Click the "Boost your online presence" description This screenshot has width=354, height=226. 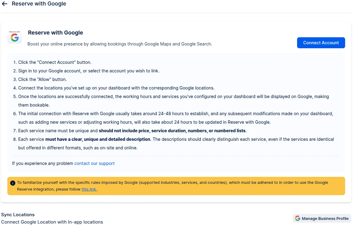120,44
